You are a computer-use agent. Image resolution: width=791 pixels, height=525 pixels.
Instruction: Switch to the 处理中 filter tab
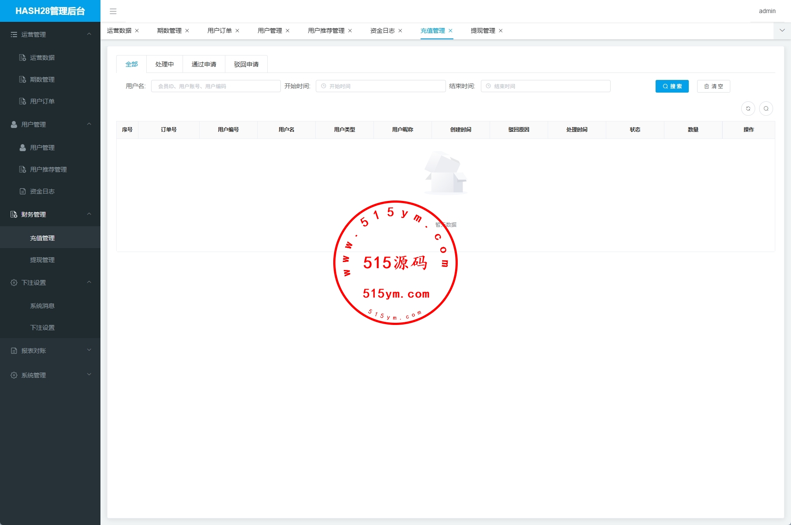pyautogui.click(x=165, y=64)
